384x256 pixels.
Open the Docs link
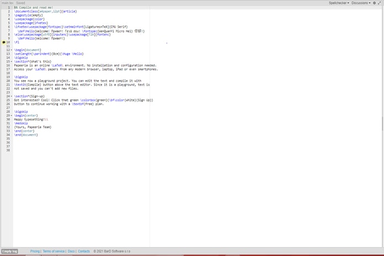pyautogui.click(x=71, y=251)
